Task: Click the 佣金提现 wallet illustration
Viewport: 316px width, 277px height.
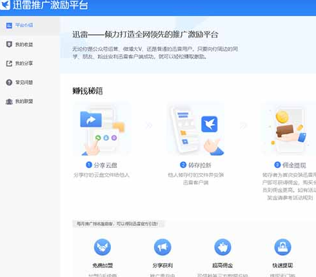Action: [288, 129]
